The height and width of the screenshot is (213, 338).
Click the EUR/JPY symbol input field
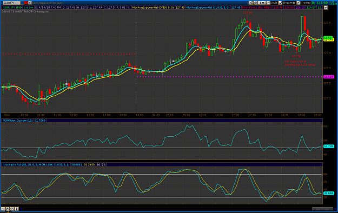(12, 3)
